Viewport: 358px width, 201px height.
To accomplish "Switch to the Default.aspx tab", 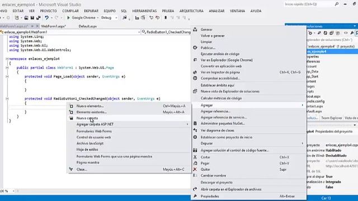I will (x=88, y=26).
